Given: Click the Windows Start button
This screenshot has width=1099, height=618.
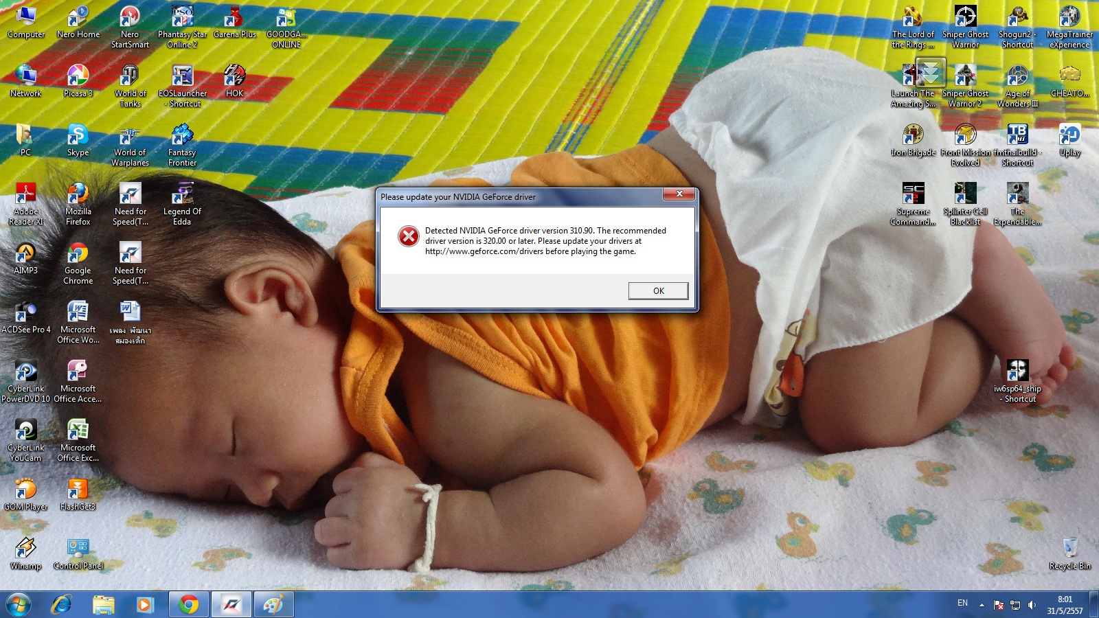Looking at the screenshot, I should (x=19, y=604).
